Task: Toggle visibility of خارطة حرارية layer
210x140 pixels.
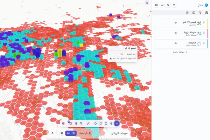Action: tap(176, 33)
